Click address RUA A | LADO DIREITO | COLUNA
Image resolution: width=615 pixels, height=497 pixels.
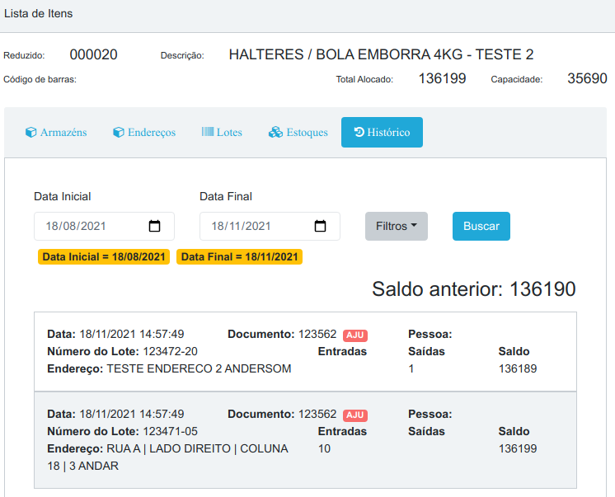point(197,448)
